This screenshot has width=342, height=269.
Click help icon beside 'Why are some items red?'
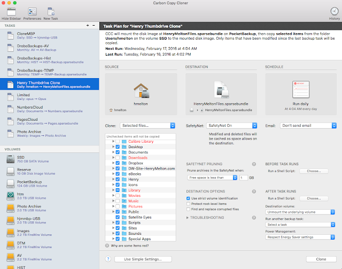pyautogui.click(x=107, y=245)
